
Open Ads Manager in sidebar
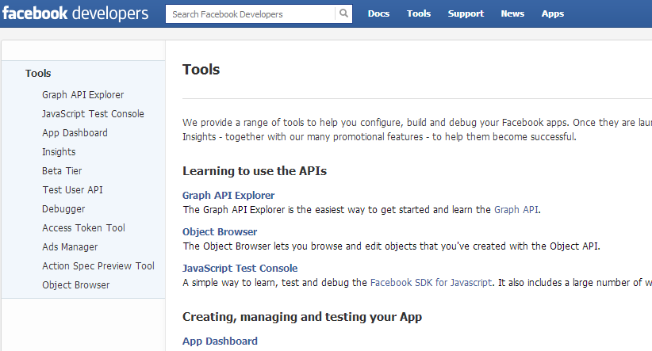click(70, 247)
